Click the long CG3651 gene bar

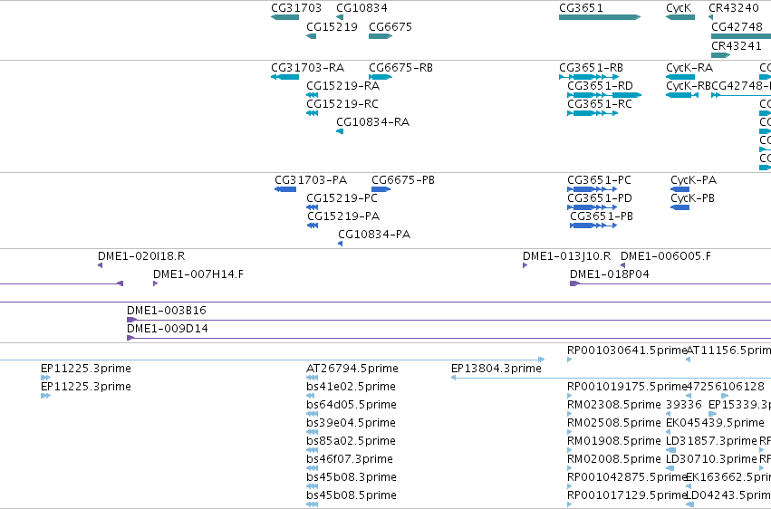(x=600, y=17)
